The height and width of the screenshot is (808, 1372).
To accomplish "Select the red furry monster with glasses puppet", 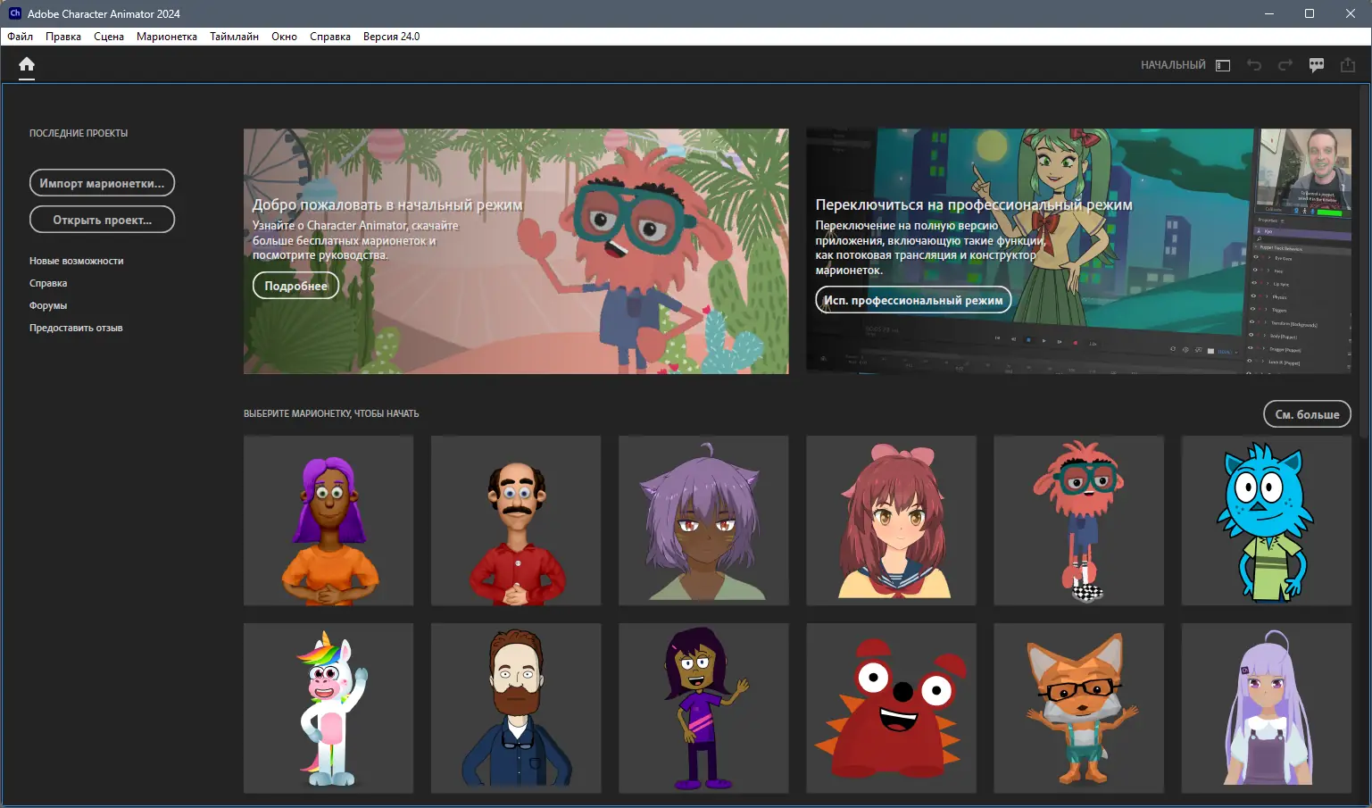I will tap(1078, 521).
